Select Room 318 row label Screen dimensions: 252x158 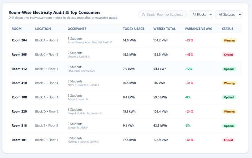(x=19, y=126)
